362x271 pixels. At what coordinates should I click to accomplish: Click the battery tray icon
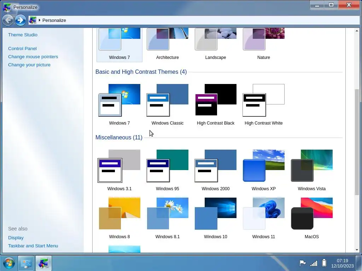coord(324,263)
